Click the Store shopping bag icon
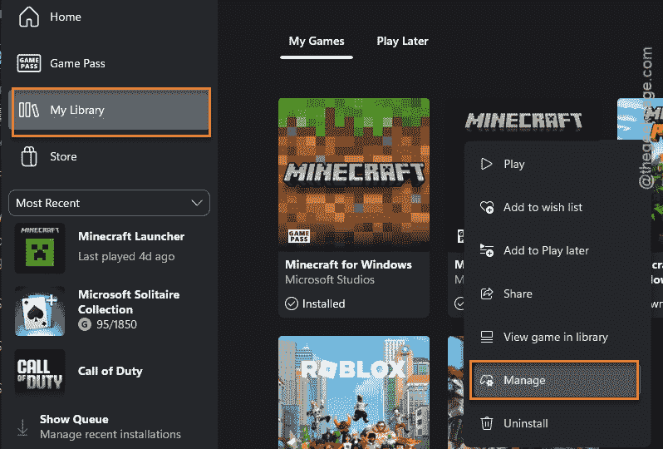The image size is (663, 449). [29, 156]
